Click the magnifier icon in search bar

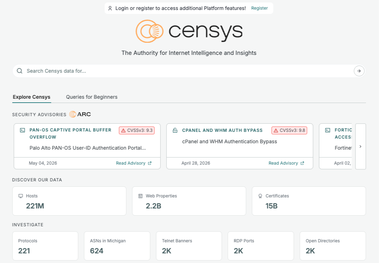point(20,71)
